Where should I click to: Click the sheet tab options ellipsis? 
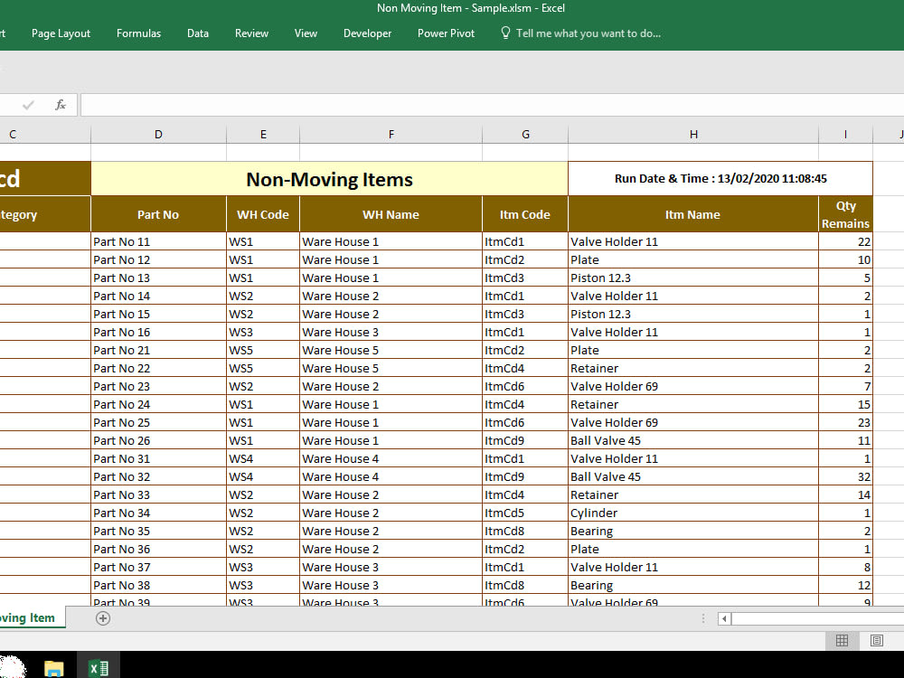coord(703,618)
